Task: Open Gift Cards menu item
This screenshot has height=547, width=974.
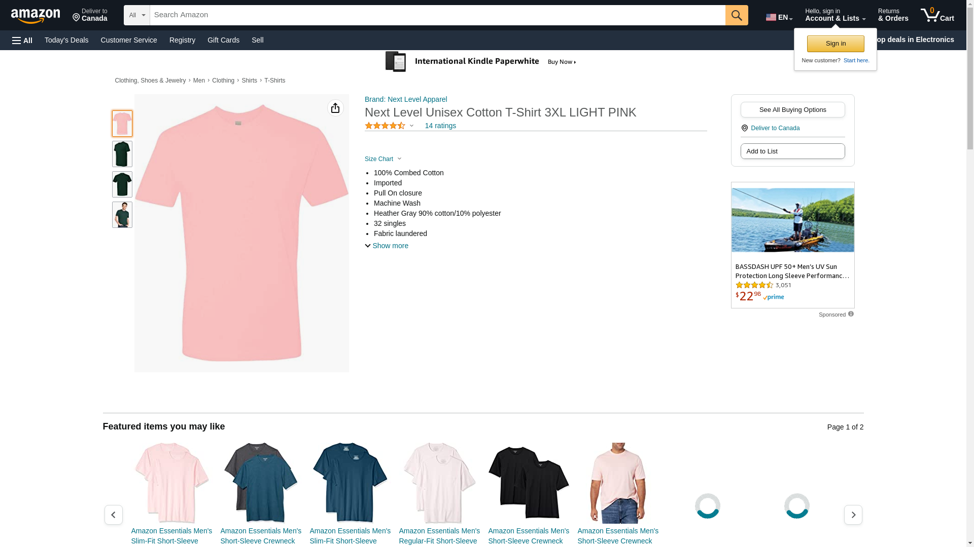Action: 223,40
